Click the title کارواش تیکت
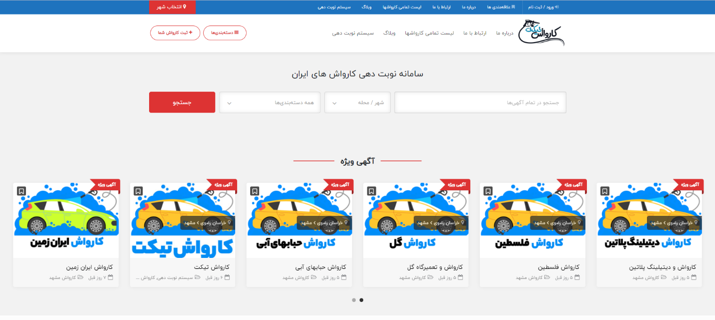 (x=212, y=267)
